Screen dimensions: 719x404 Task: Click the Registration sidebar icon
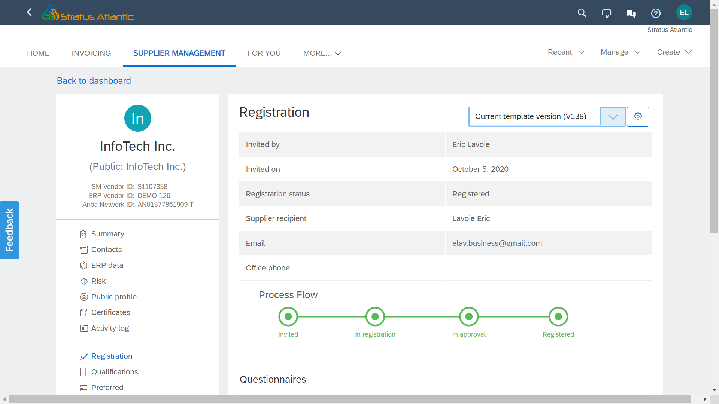(x=84, y=356)
